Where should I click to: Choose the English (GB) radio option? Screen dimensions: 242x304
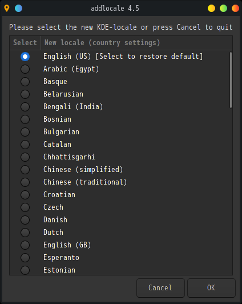click(25, 245)
